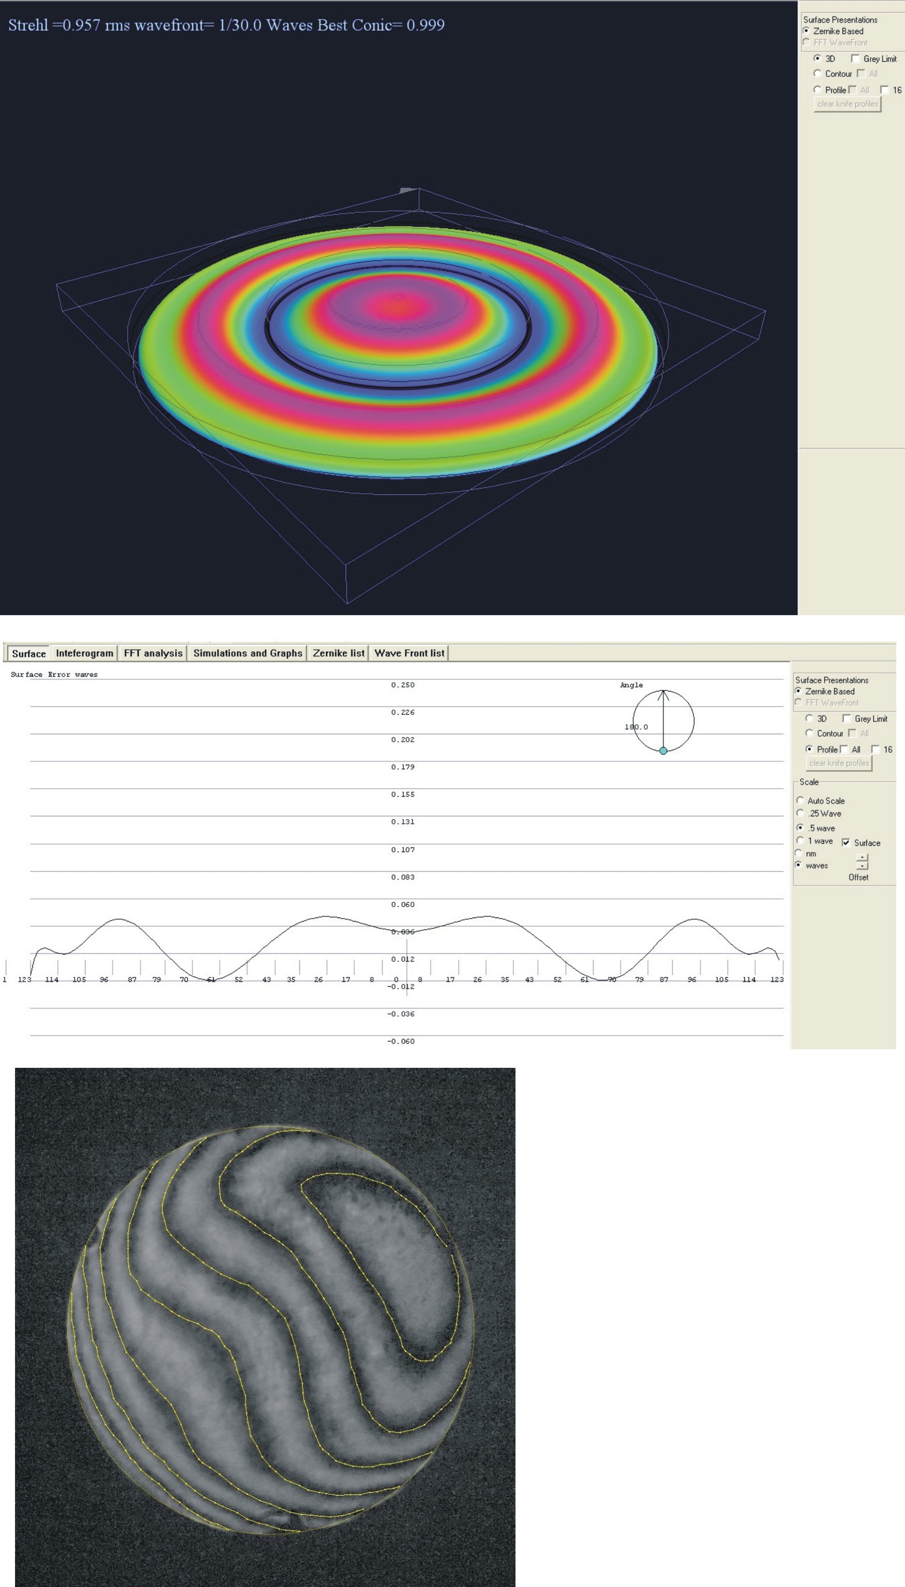Check the 16 box beside the profile graph
905x1587 pixels.
(875, 749)
